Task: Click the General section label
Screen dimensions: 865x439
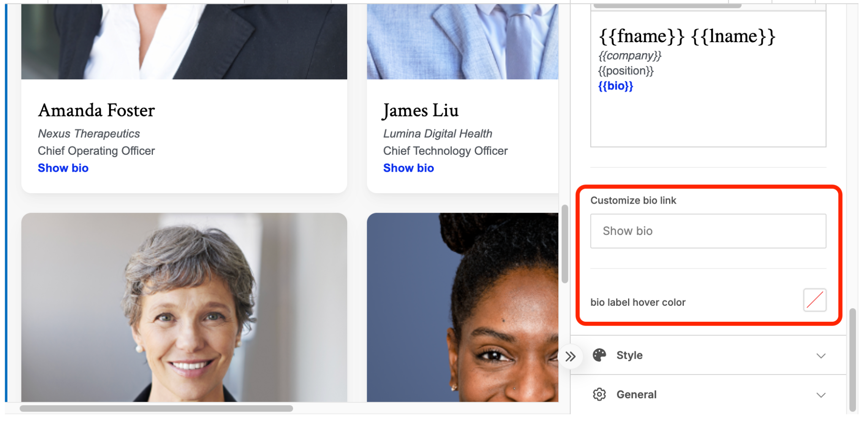Action: coord(636,395)
